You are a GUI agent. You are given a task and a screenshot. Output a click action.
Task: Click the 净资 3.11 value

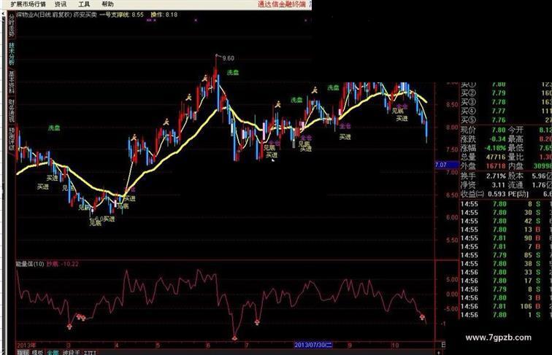pyautogui.click(x=499, y=185)
